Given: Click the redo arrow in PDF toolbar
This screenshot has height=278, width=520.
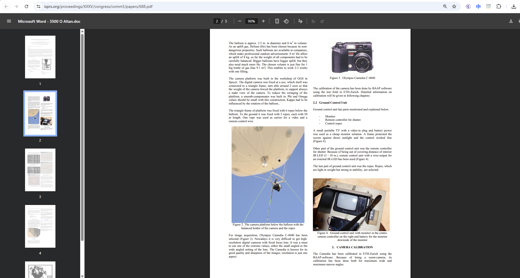Looking at the screenshot, I should tap(322, 21).
